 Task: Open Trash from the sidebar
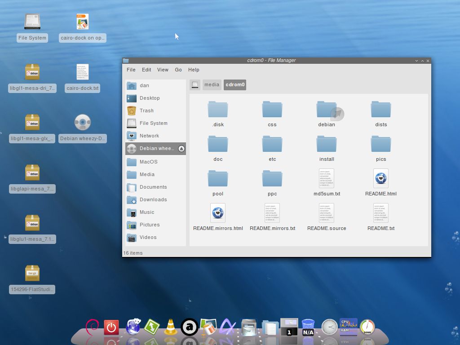tap(155, 111)
